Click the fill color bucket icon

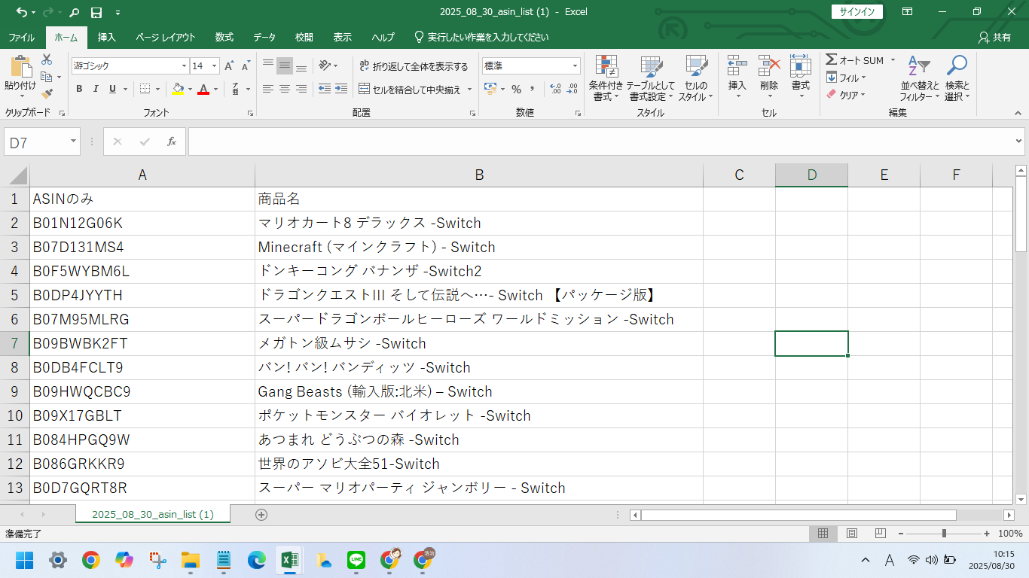click(x=178, y=89)
